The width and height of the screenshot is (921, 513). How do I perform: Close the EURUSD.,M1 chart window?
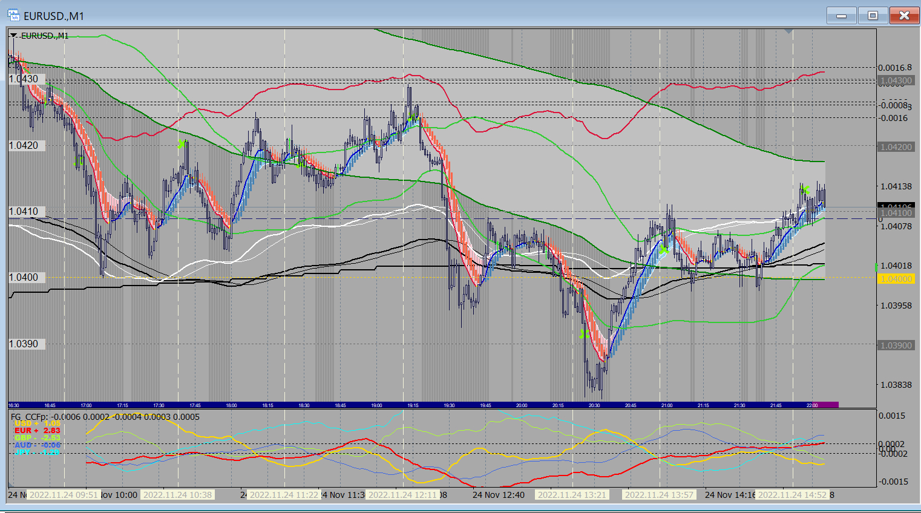(x=904, y=15)
